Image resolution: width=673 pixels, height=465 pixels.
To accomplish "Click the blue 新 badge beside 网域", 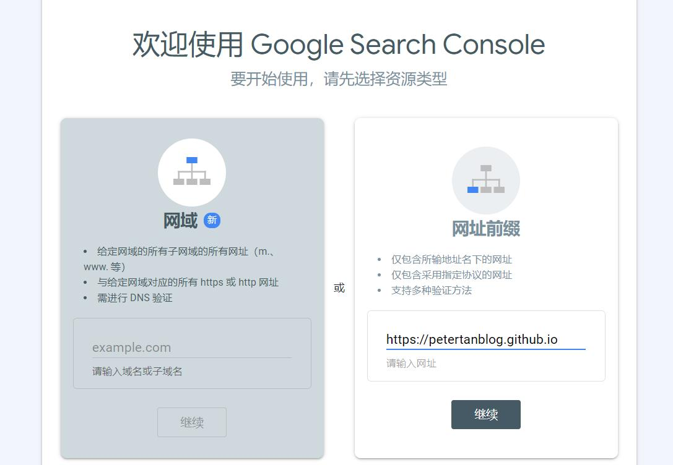I will pos(212,220).
